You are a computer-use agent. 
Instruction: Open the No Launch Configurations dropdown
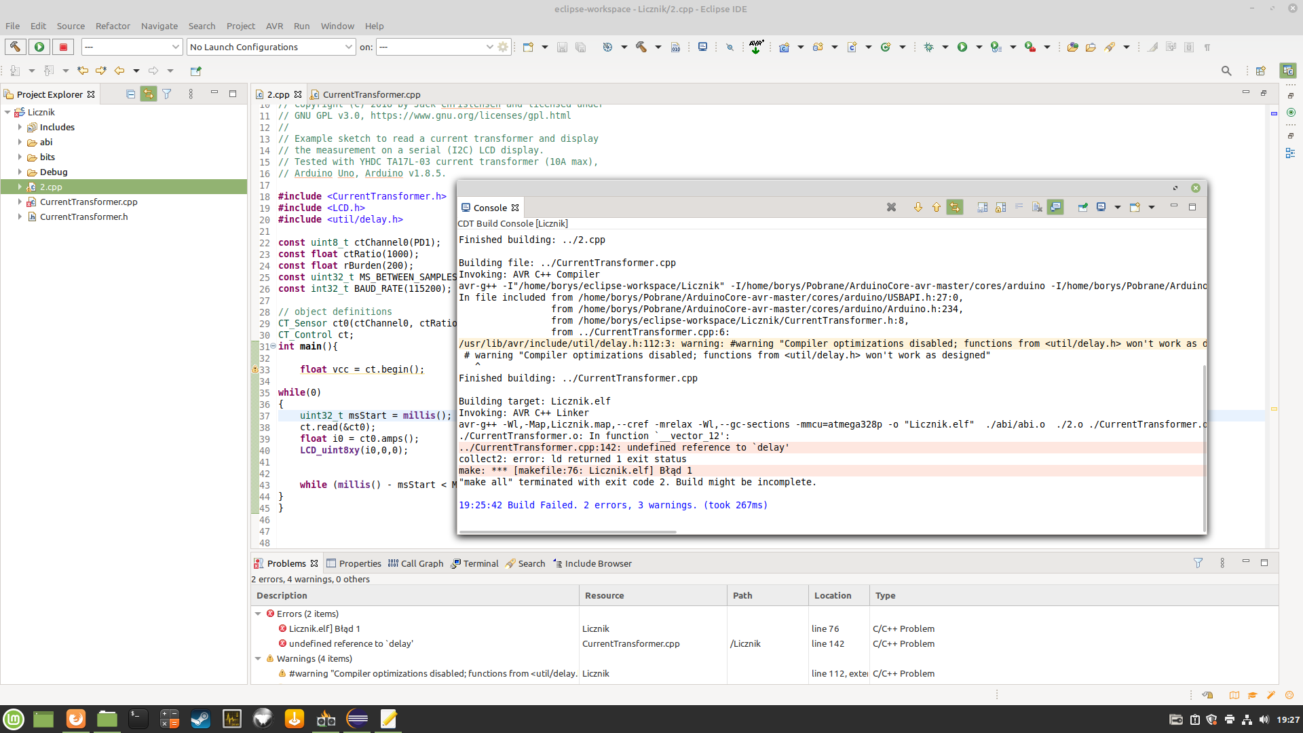point(348,47)
